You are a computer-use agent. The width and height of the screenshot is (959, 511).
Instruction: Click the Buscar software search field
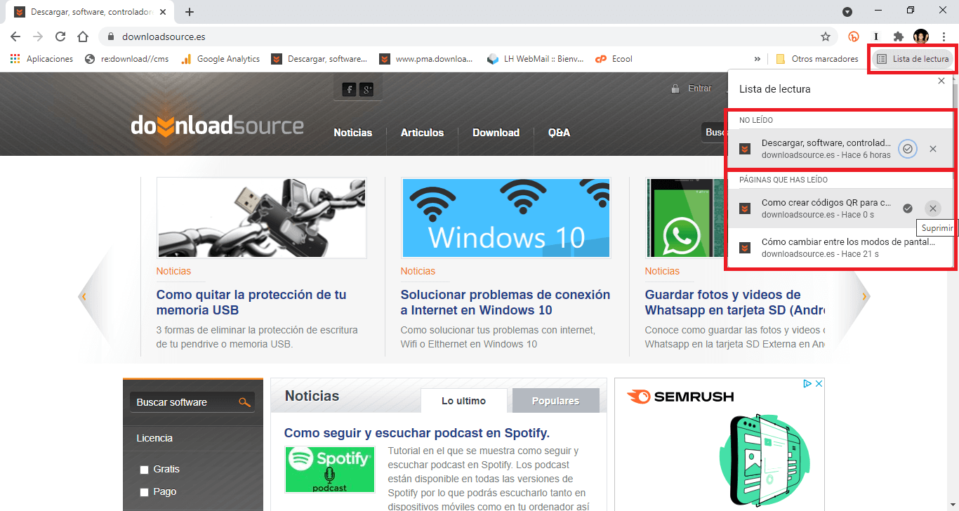[x=183, y=402]
